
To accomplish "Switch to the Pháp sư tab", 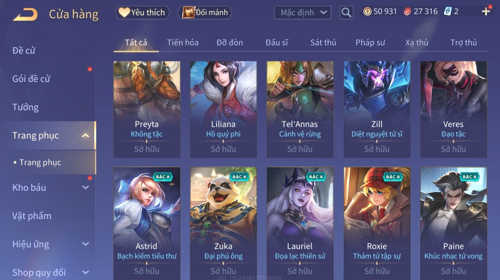I will point(370,42).
